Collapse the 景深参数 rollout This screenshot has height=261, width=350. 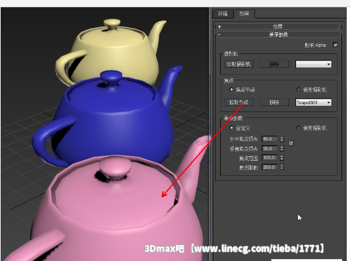click(278, 34)
